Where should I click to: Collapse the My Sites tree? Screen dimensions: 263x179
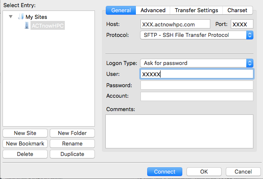pos(11,17)
